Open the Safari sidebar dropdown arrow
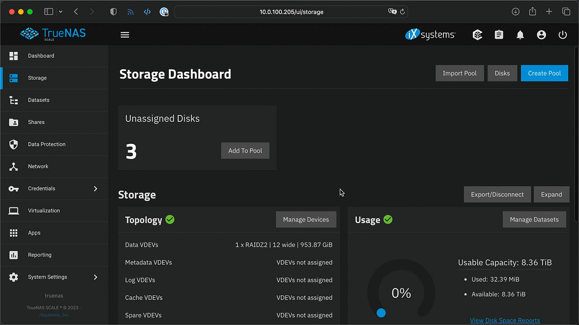 click(x=60, y=12)
